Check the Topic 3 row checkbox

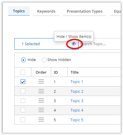click(23, 101)
